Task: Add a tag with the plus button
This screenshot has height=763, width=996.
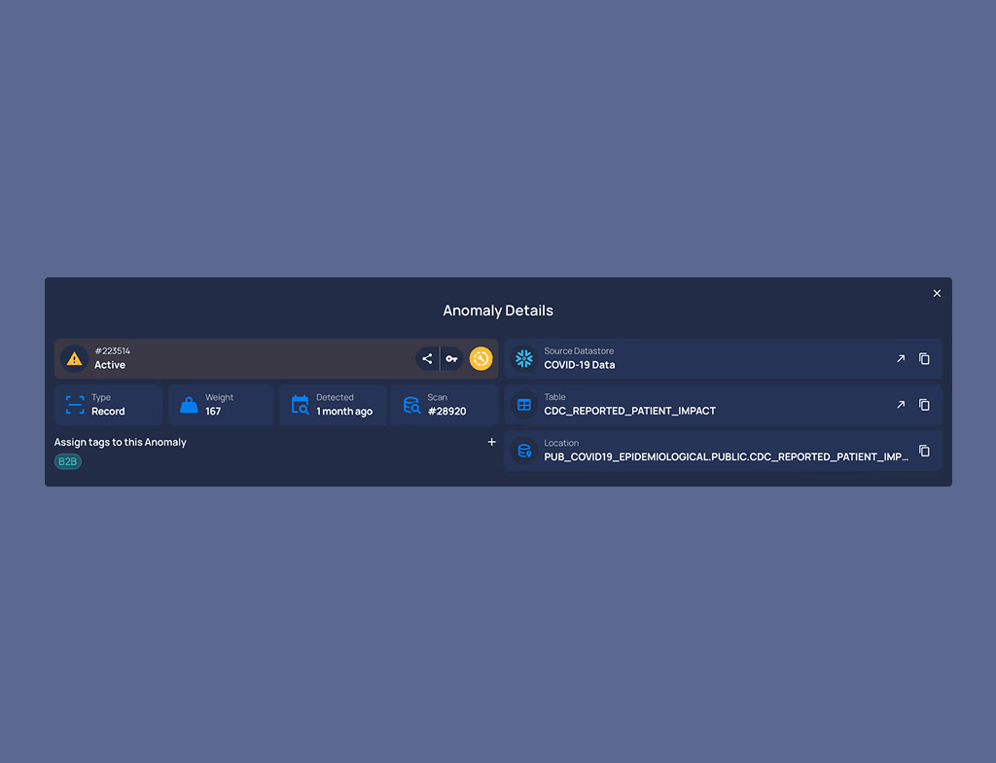Action: click(x=491, y=442)
